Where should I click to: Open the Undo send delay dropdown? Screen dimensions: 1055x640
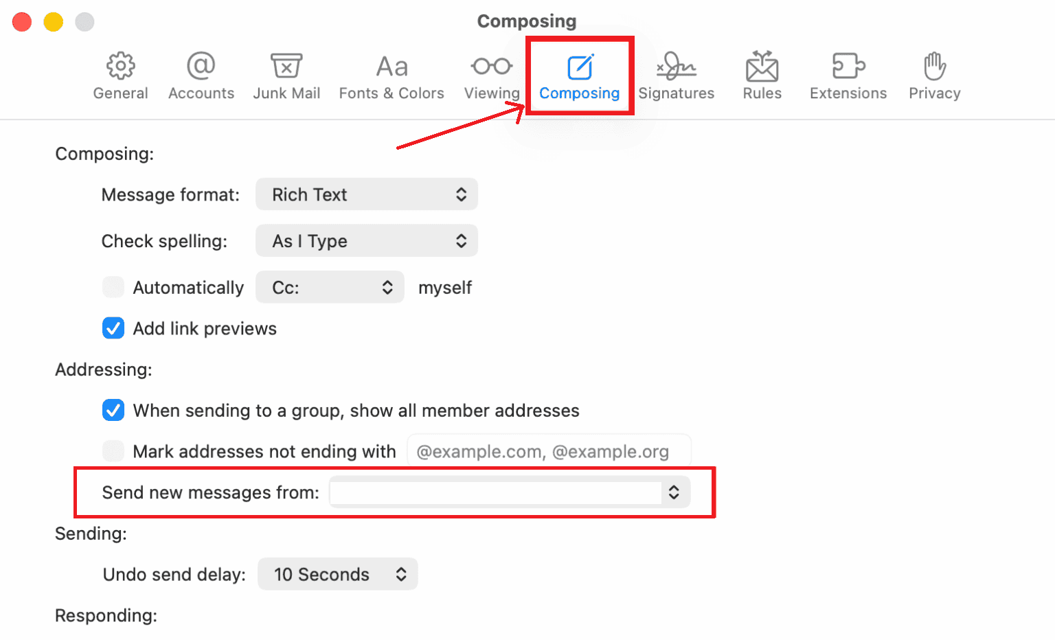click(337, 574)
